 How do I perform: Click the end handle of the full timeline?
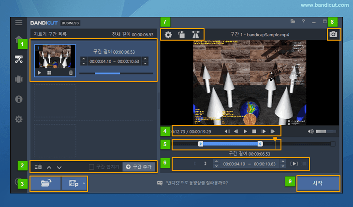tap(333, 144)
